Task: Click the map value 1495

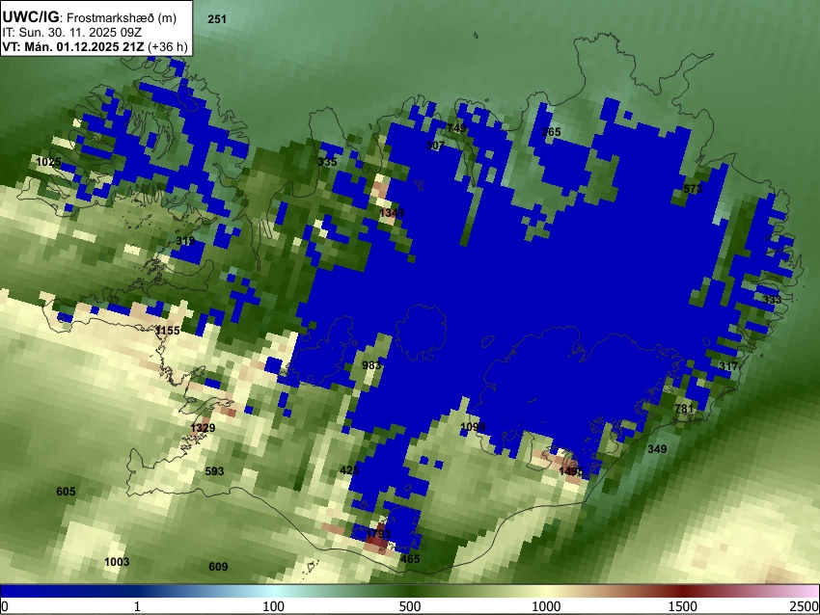Action: (x=570, y=471)
